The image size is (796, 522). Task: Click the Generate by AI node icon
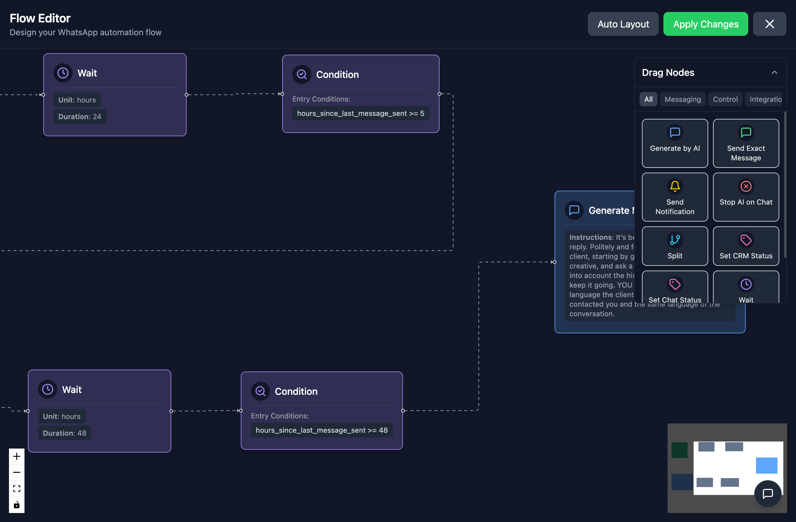674,133
